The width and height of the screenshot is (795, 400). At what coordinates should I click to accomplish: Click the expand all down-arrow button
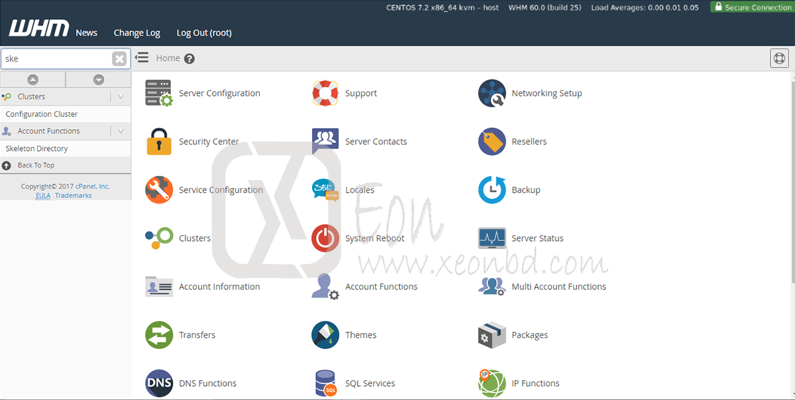[99, 79]
